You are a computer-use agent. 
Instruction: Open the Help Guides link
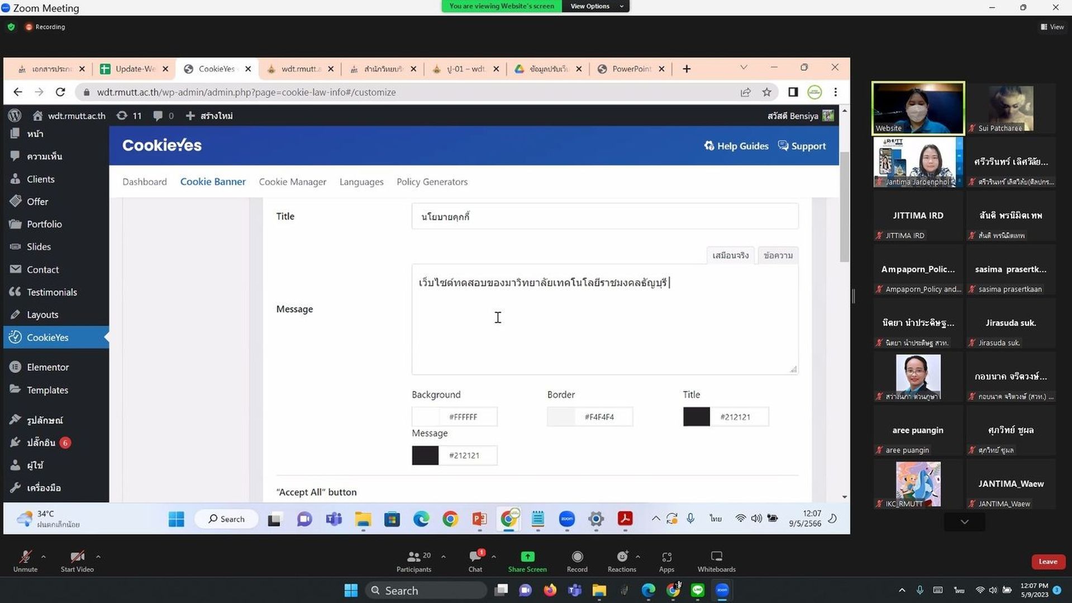pyautogui.click(x=736, y=146)
